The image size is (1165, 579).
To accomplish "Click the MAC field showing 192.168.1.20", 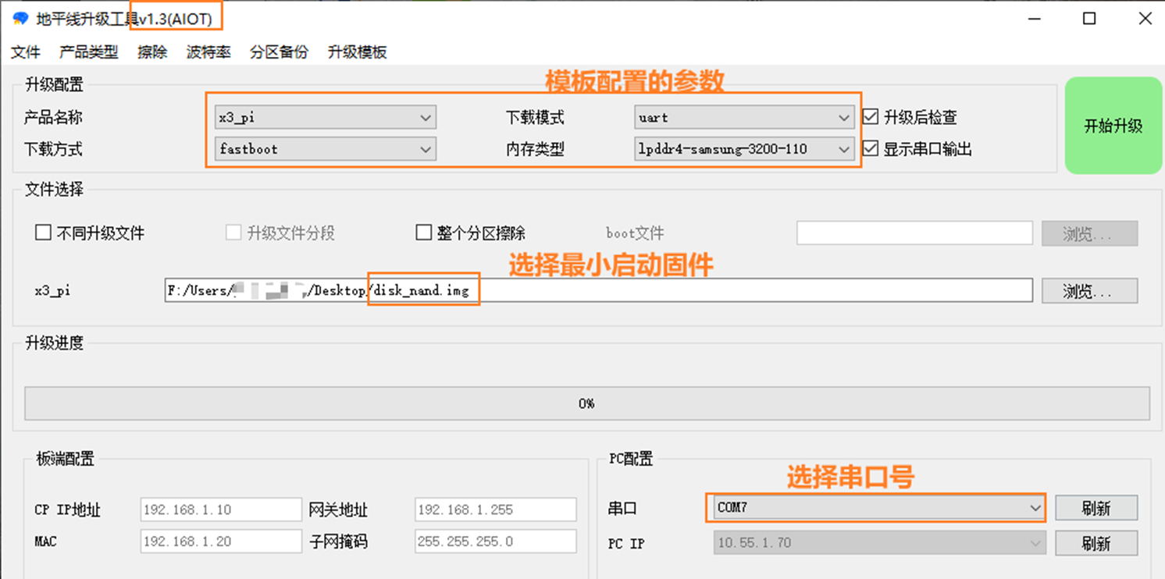I will [221, 541].
